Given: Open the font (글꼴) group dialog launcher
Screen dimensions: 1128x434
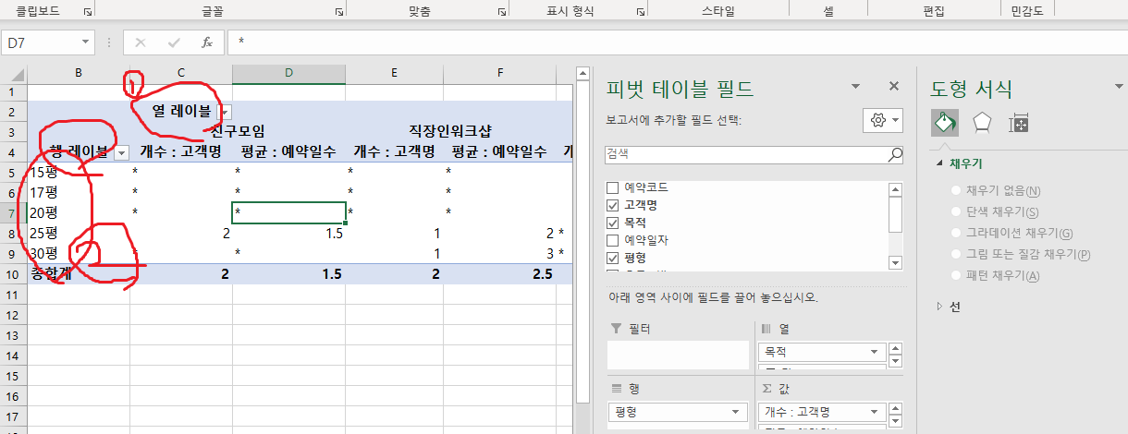Looking at the screenshot, I should tap(339, 12).
